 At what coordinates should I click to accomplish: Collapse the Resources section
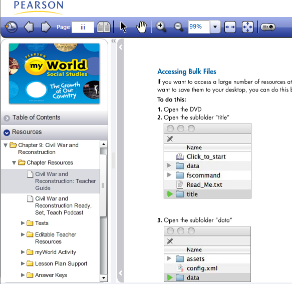click(x=7, y=132)
